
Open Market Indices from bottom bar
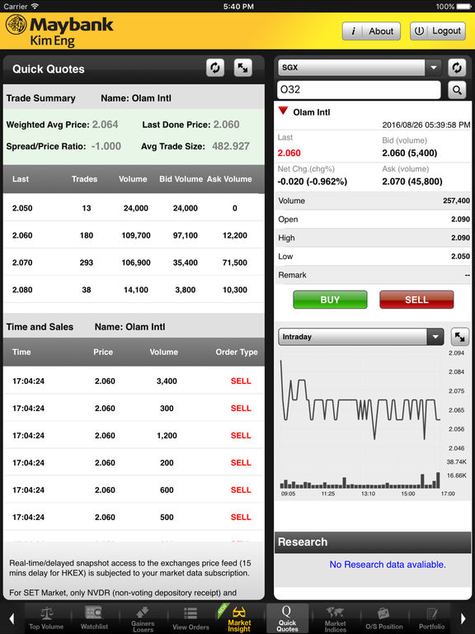click(336, 618)
